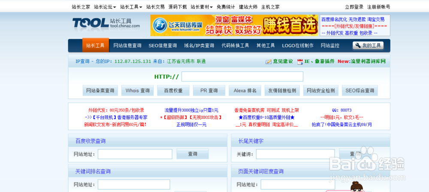Click 注册新帐号 link

pos(379,7)
